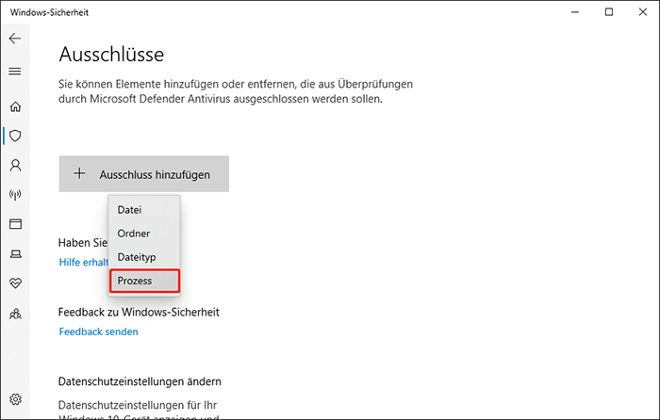
Task: Click the Feedback senden link
Action: point(98,331)
